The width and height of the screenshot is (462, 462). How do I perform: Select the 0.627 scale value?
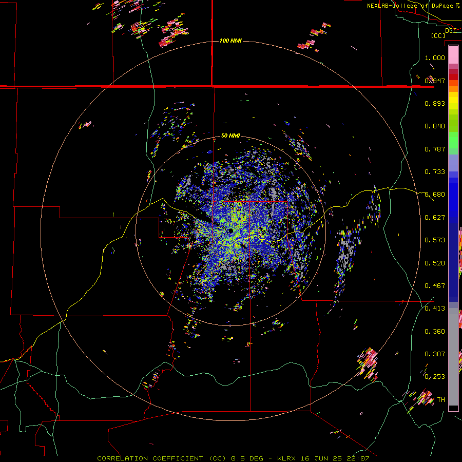coord(435,218)
